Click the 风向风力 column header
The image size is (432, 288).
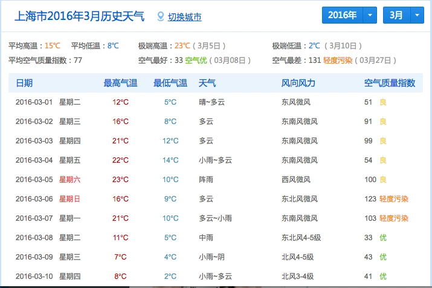pyautogui.click(x=298, y=83)
